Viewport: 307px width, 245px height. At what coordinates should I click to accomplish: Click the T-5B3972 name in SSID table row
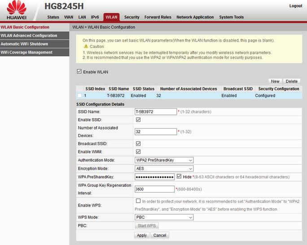pos(115,95)
